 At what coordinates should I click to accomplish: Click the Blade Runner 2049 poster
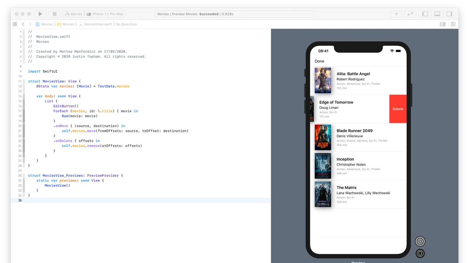323,137
